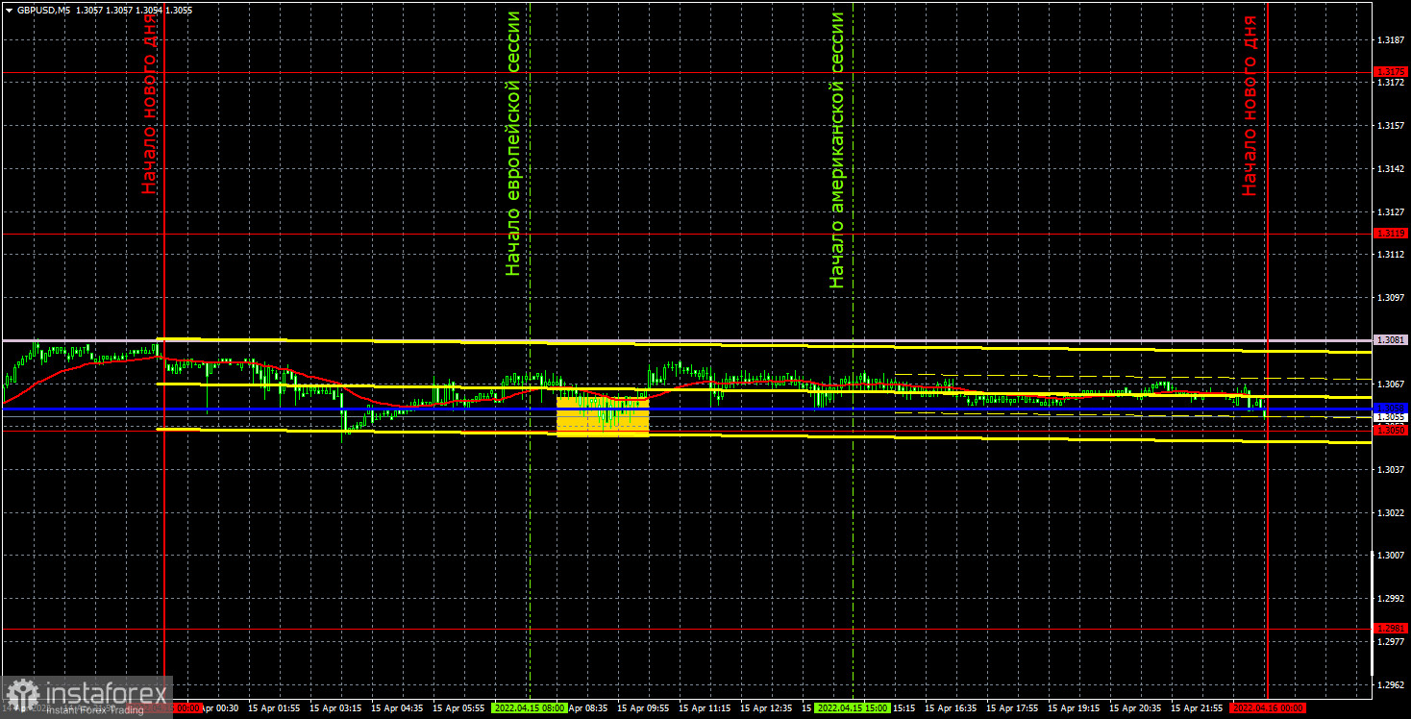Screen dimensions: 1411x719
Task: Click the 1.2992 price axis label
Action: (1391, 598)
